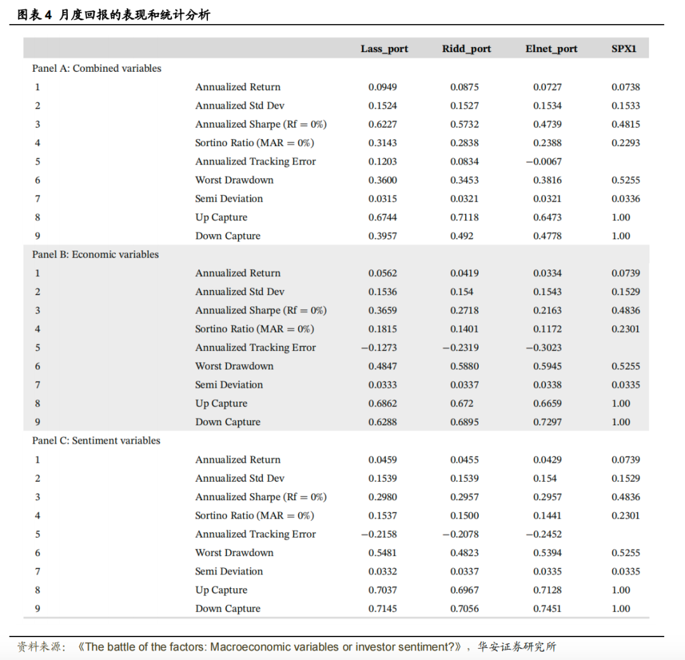
Task: Click the cell showing 0.0315
Action: tap(382, 199)
